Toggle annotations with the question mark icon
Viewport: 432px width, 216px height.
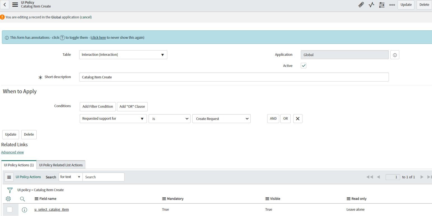tap(62, 38)
